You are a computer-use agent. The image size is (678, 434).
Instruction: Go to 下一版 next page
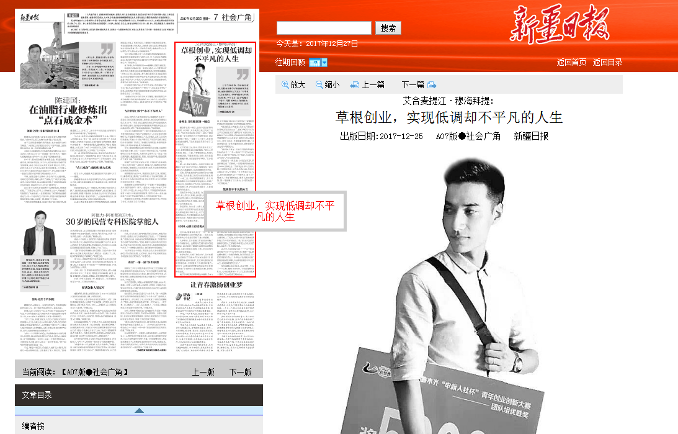(x=240, y=372)
